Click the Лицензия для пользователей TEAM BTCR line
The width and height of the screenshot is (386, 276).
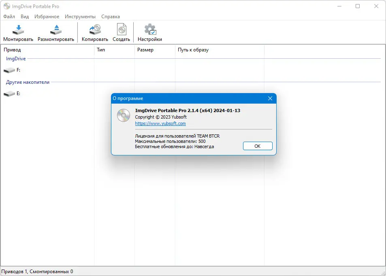coord(177,136)
